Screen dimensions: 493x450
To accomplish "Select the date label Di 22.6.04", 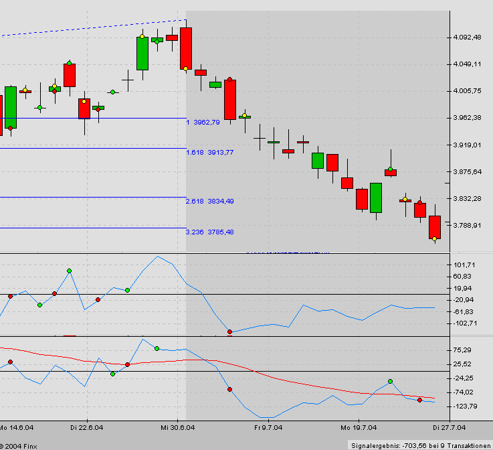I will [87, 428].
